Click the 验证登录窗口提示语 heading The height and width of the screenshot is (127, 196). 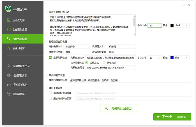[x=59, y=12]
